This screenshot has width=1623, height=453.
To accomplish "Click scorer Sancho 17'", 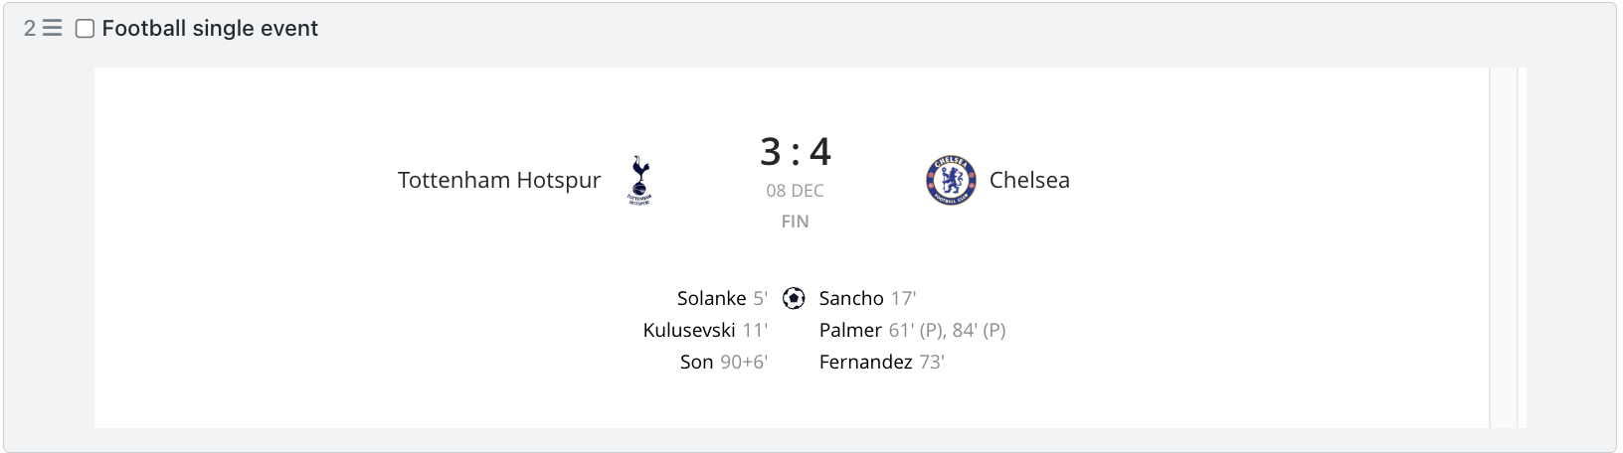I will pos(867,298).
